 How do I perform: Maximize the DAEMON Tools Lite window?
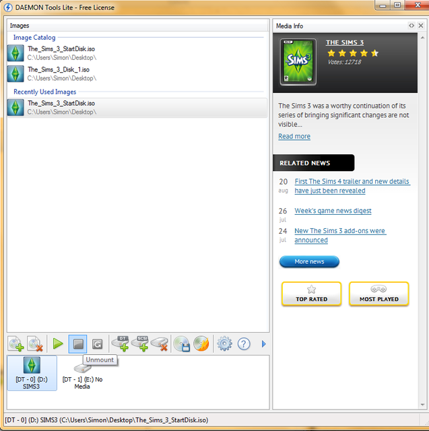[x=397, y=5]
